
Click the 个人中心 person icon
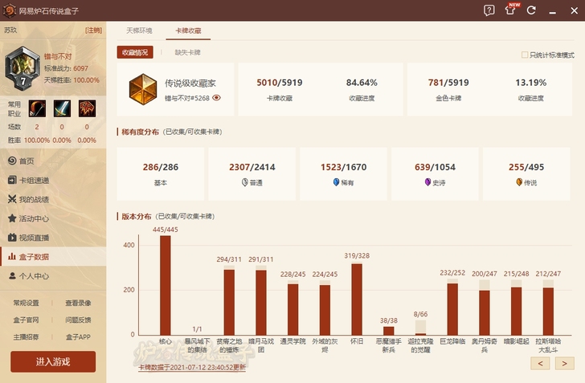[x=12, y=275]
